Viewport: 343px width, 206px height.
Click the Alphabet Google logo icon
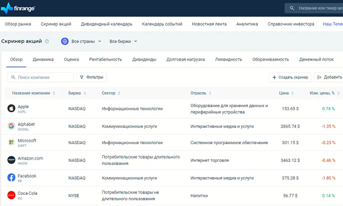coord(11,126)
